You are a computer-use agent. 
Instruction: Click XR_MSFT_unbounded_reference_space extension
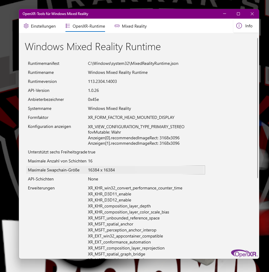coord(124,218)
